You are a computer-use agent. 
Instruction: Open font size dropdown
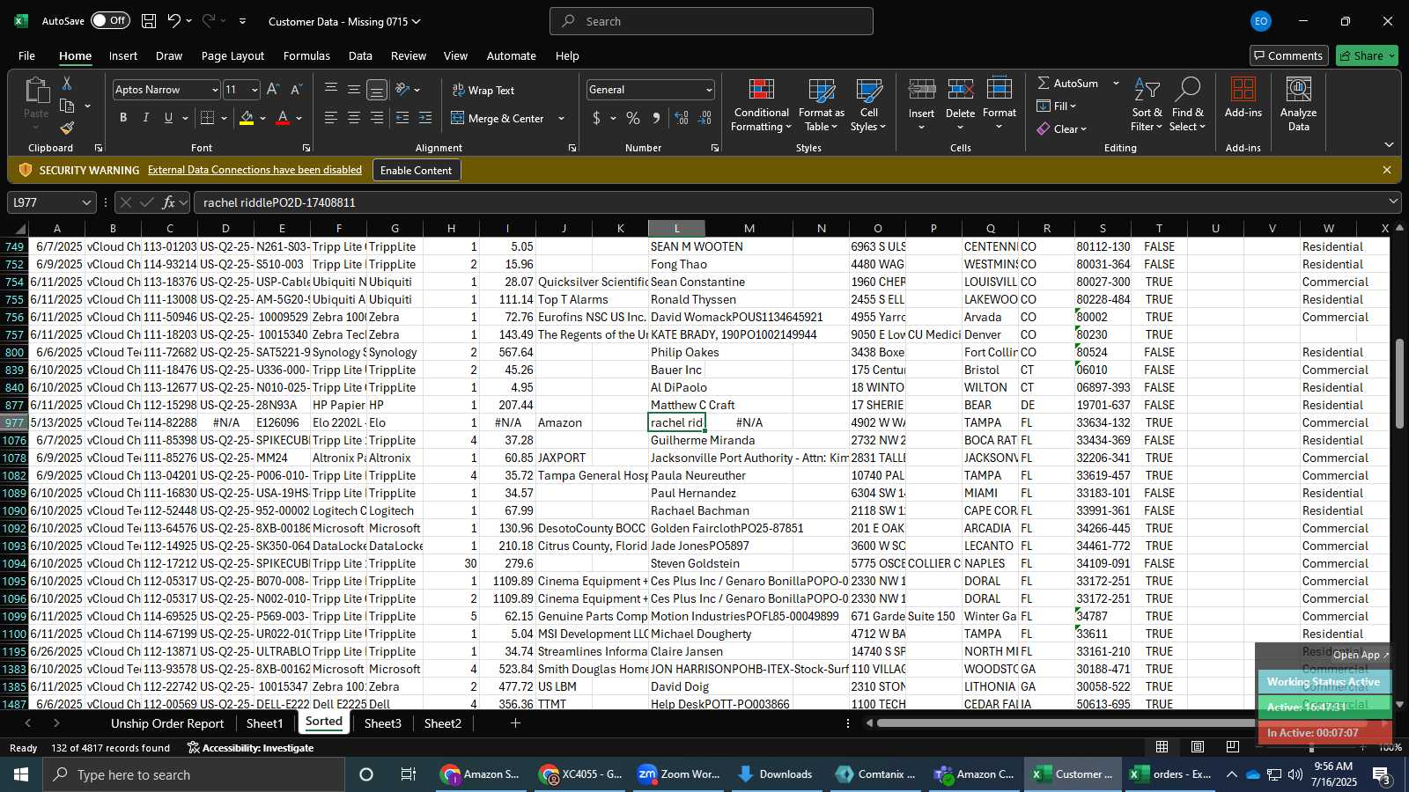[x=255, y=90]
